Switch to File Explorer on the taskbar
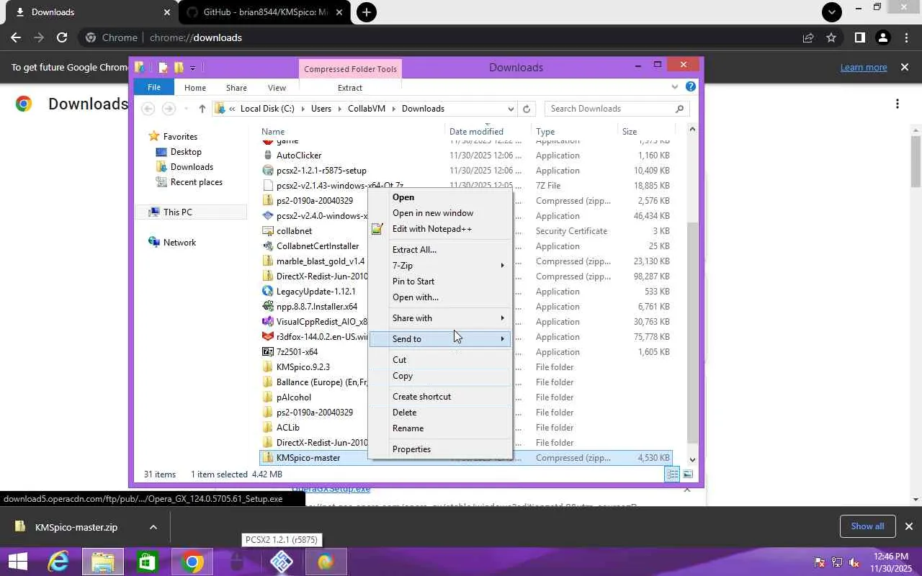Viewport: 922px width, 576px height. tap(103, 562)
